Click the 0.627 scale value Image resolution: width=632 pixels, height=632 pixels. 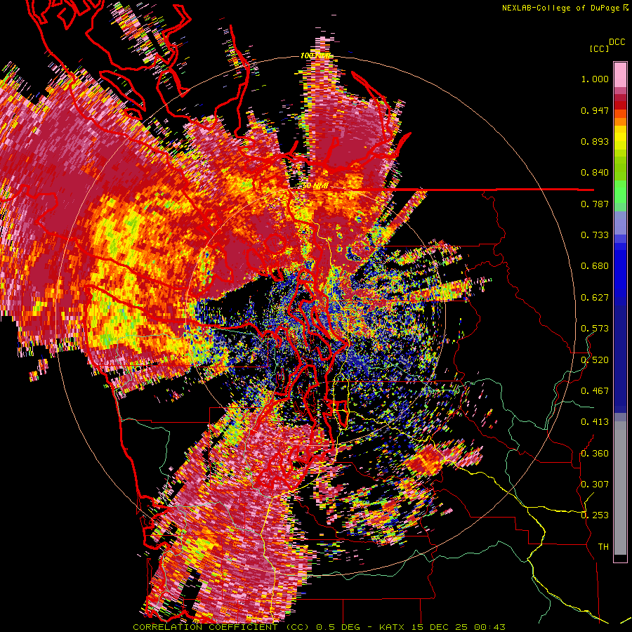595,298
